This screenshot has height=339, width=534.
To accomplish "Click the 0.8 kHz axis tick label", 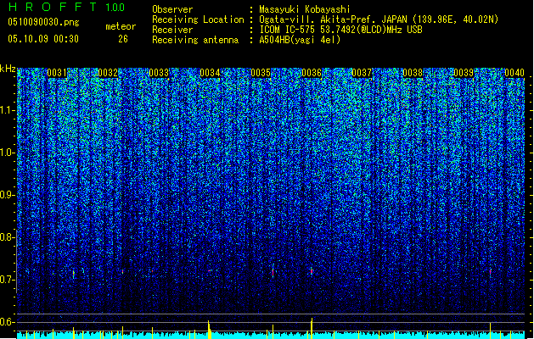I will (x=8, y=237).
